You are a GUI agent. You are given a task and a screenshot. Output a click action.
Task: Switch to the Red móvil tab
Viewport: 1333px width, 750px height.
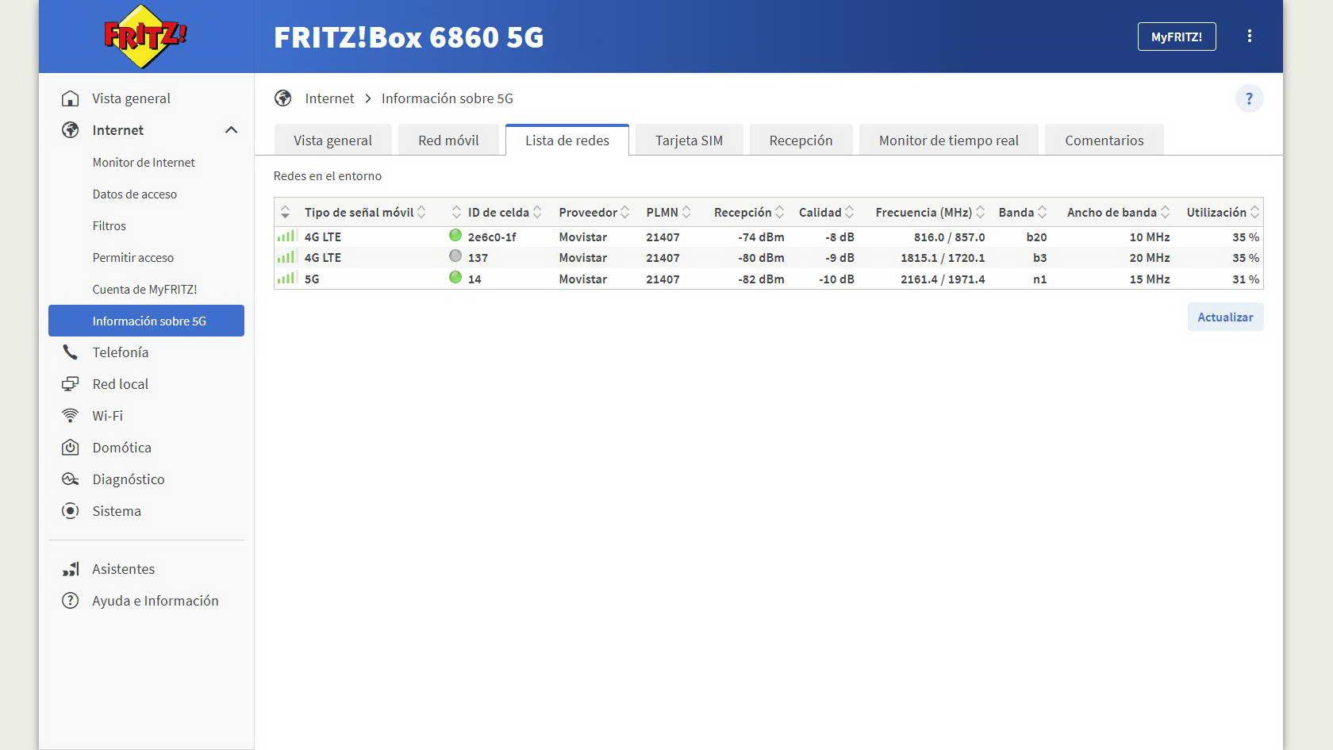coord(448,140)
